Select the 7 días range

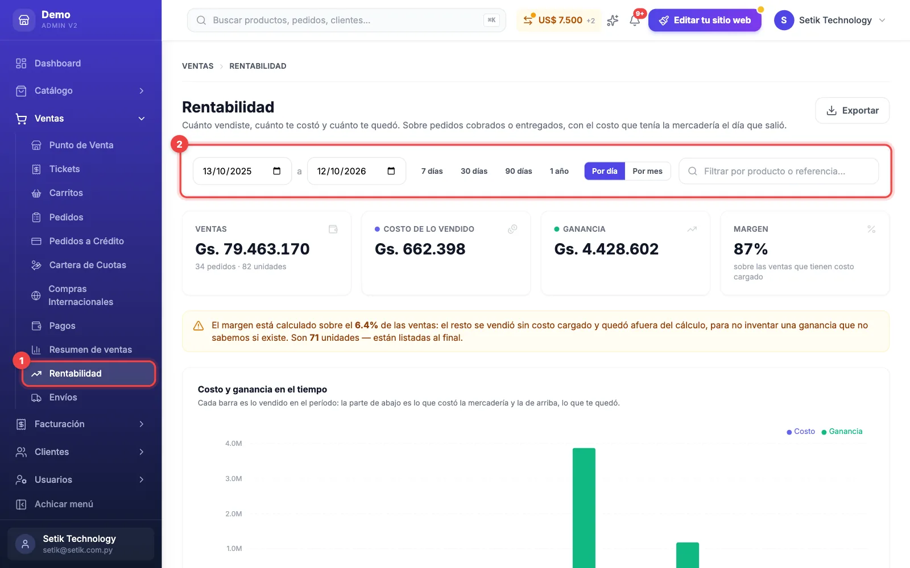click(432, 171)
